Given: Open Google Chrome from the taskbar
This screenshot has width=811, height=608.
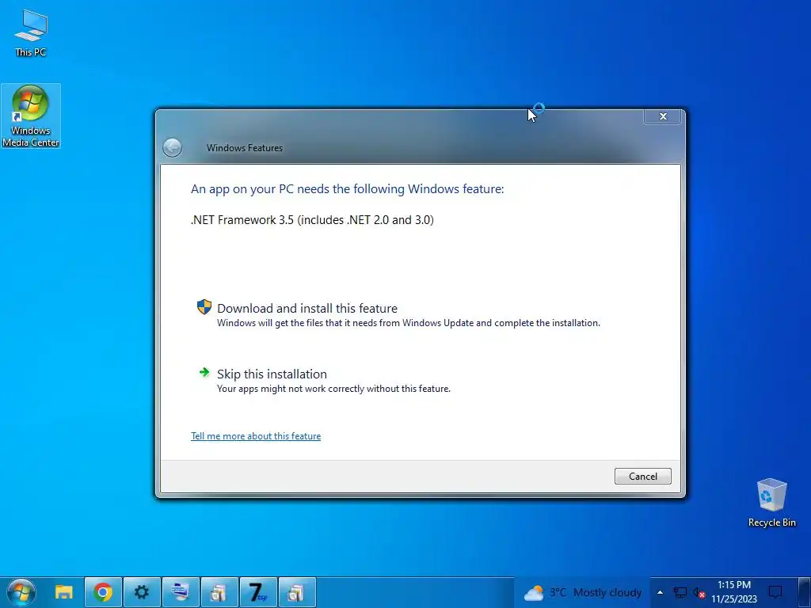Looking at the screenshot, I should tap(103, 592).
